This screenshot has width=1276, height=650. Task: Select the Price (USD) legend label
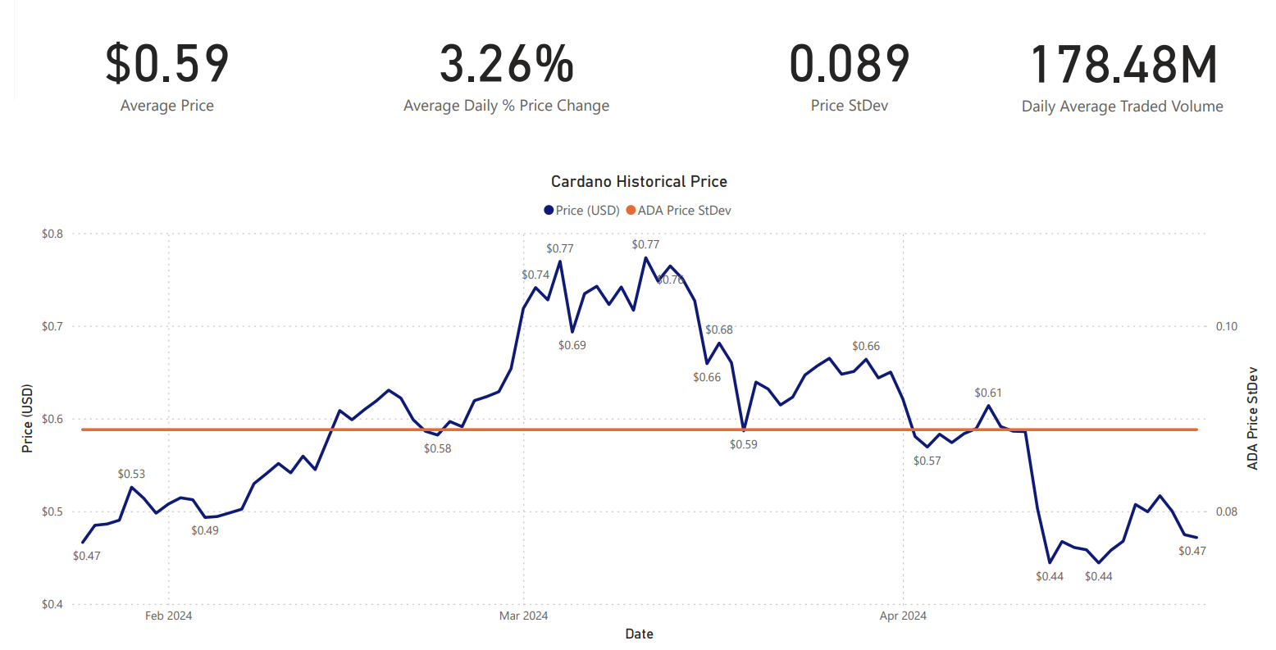click(x=587, y=211)
